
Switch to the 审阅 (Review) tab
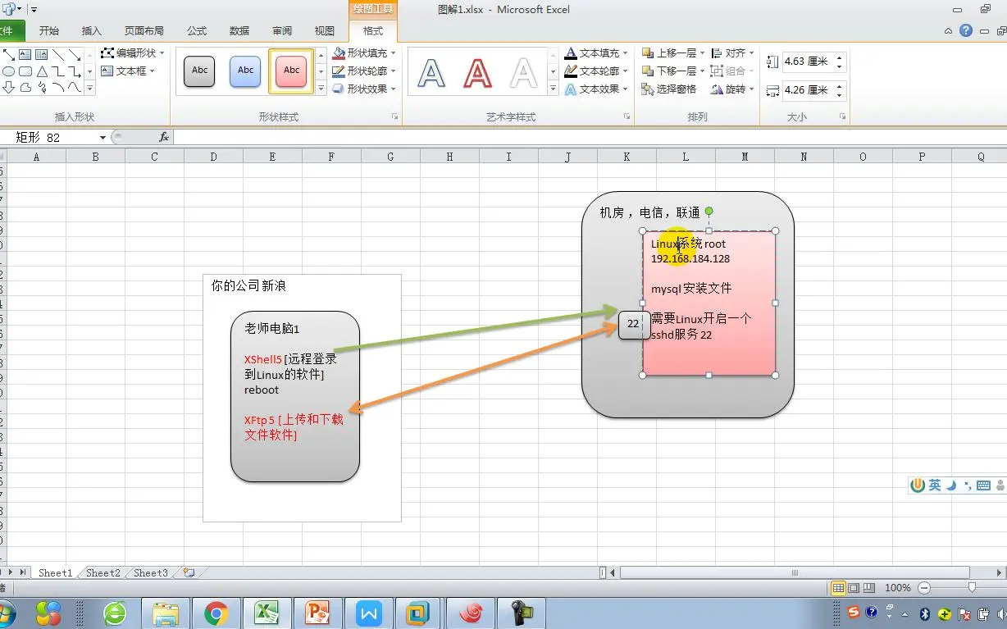pos(282,31)
